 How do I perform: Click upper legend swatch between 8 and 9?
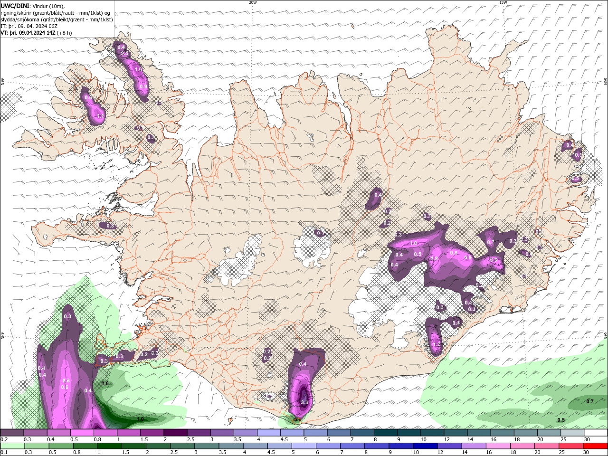[385, 433]
